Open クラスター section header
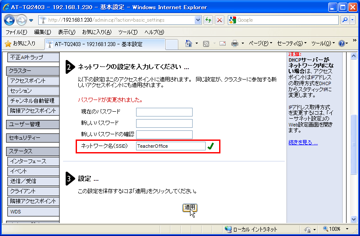The height and width of the screenshot is (236, 360). tap(33, 71)
